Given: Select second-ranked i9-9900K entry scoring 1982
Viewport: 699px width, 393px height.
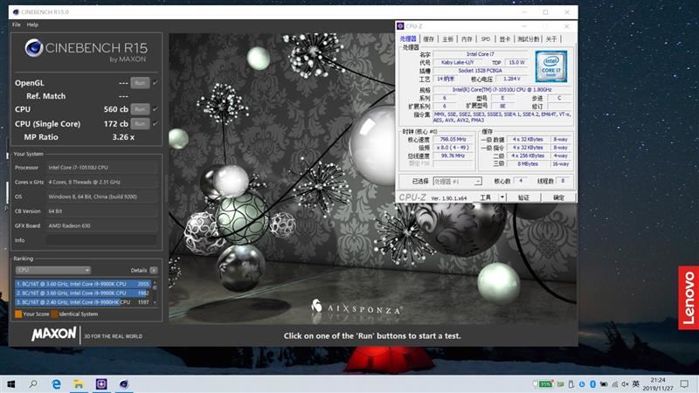Looking at the screenshot, I should [x=83, y=293].
